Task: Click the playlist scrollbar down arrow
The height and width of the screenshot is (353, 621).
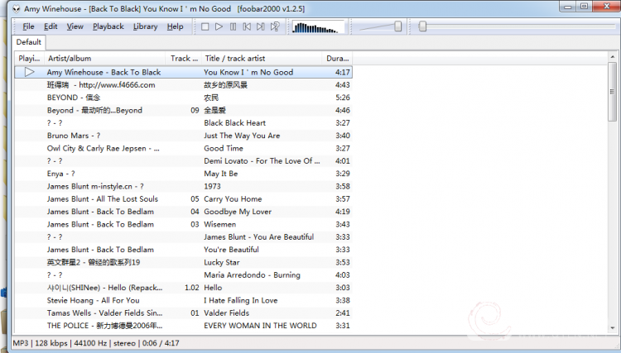Action: (x=612, y=327)
